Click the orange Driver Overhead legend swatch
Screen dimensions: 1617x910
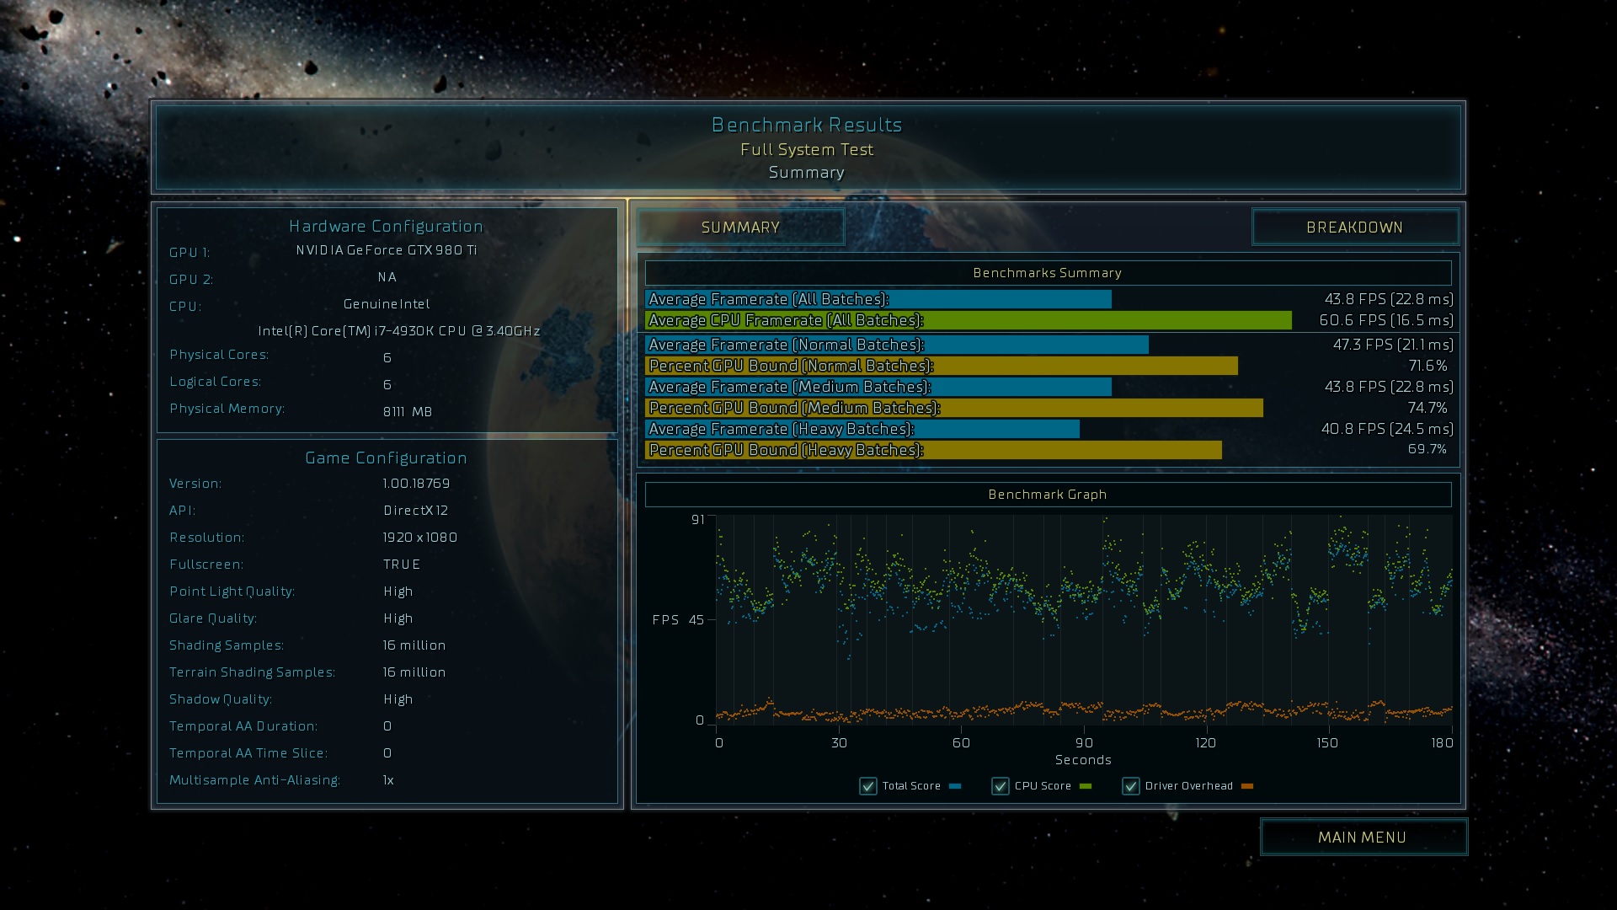1247,786
